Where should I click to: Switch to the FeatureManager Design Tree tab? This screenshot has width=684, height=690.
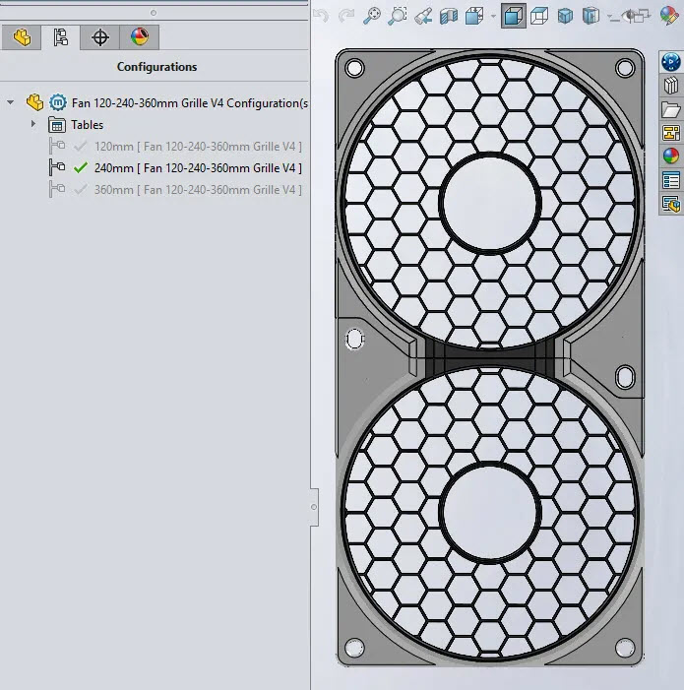pos(22,37)
